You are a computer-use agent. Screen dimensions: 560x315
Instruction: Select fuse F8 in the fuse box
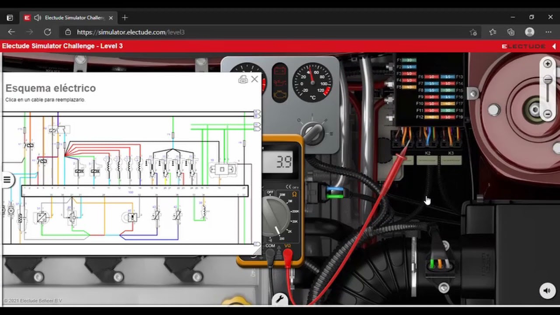click(x=431, y=90)
